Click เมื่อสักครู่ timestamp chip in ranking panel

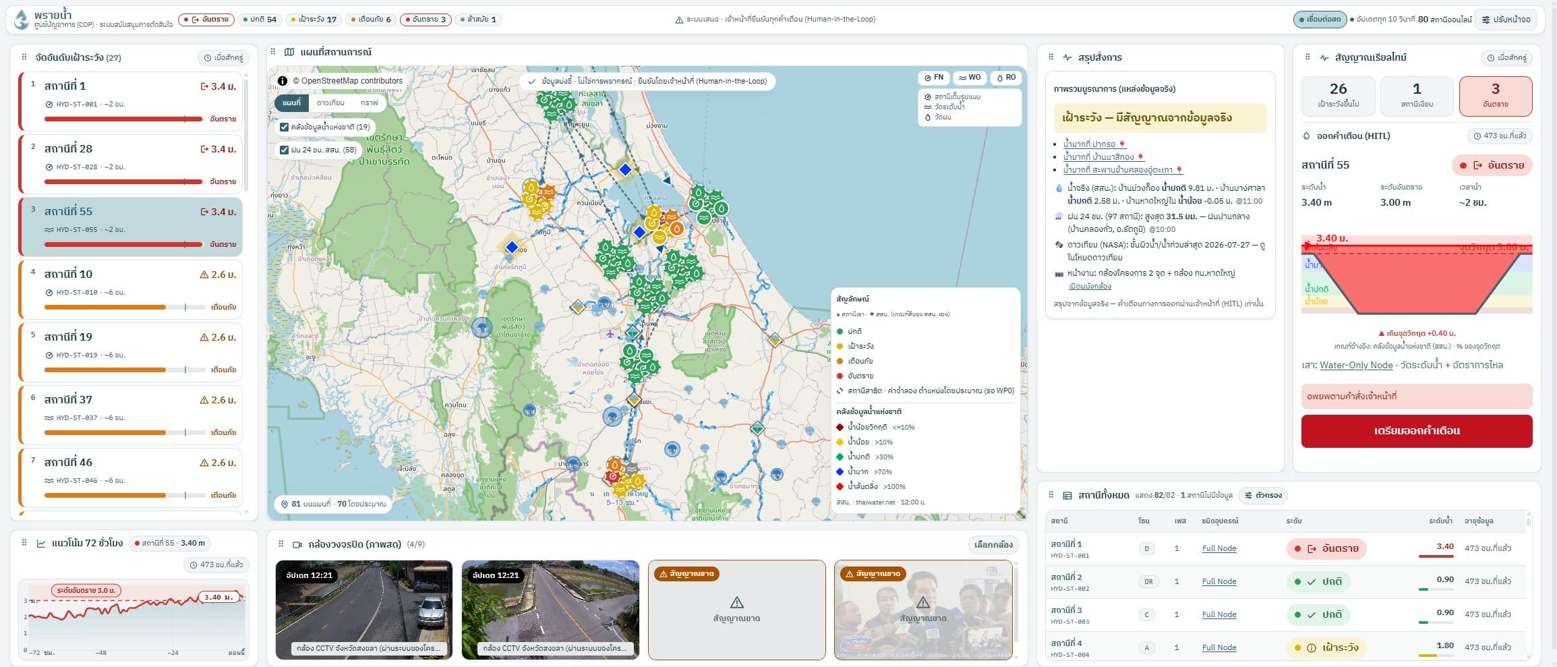coord(223,58)
